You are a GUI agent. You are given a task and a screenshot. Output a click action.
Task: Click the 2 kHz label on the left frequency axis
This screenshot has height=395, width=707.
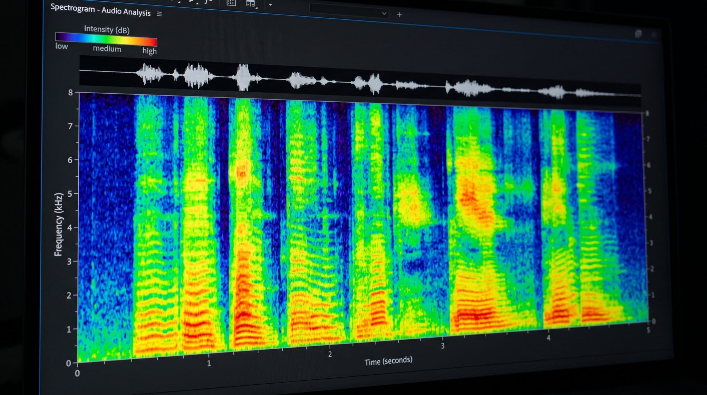click(69, 295)
